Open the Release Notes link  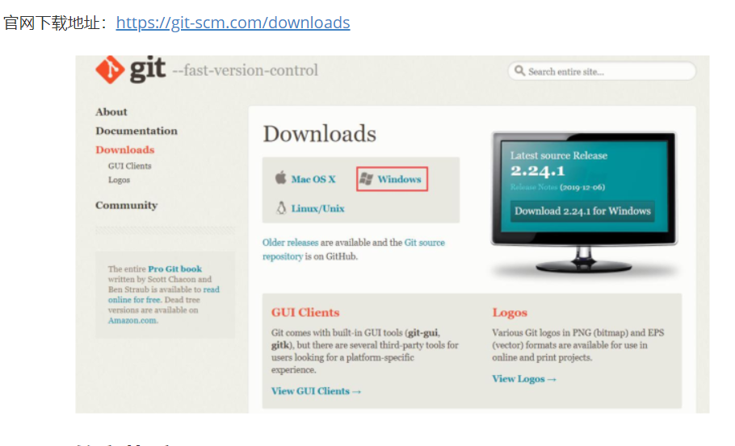534,187
